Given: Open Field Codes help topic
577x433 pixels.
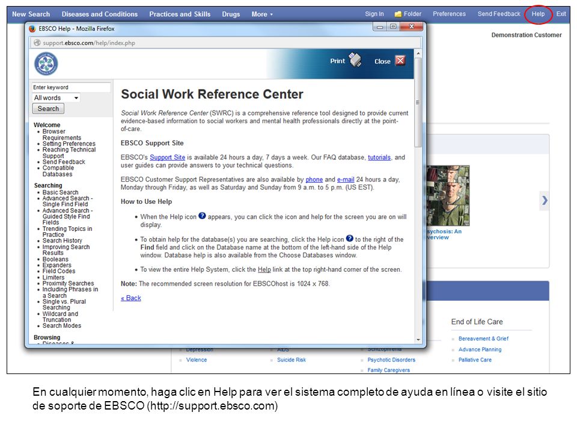Looking at the screenshot, I should coord(58,271).
